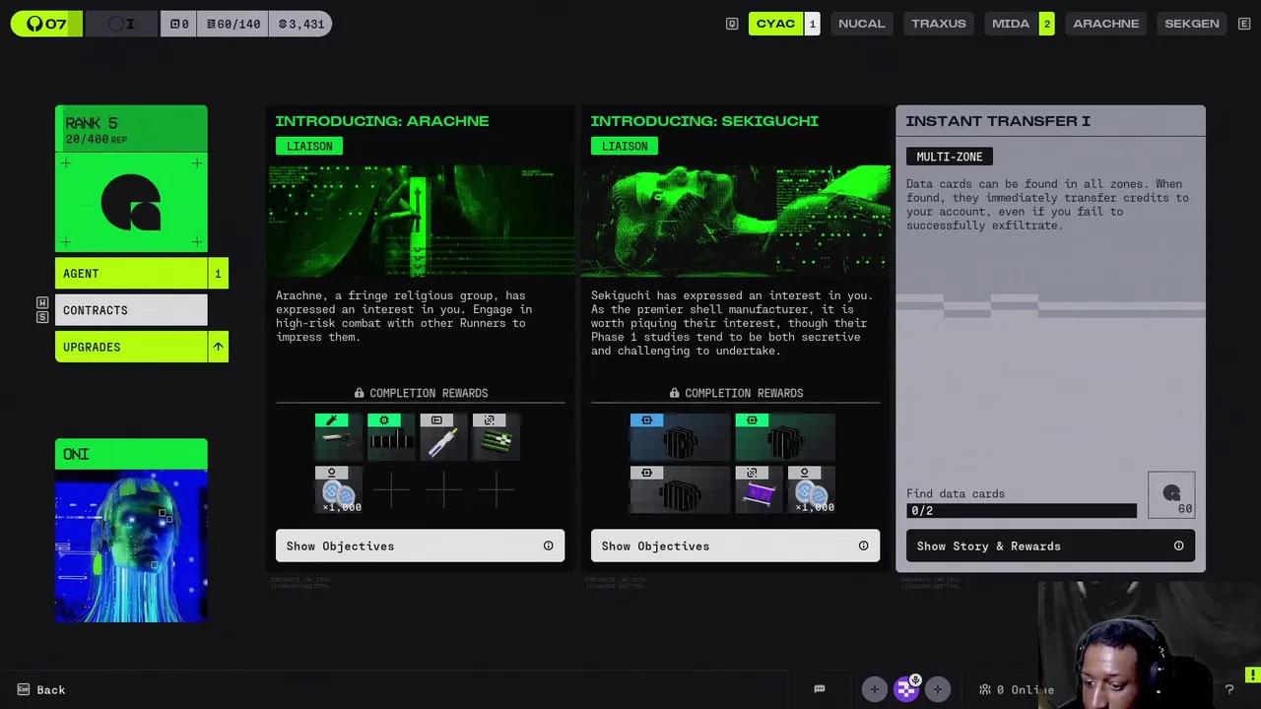The height and width of the screenshot is (709, 1261).
Task: Select the green Arachne emblem rank icon
Action: pos(131,202)
